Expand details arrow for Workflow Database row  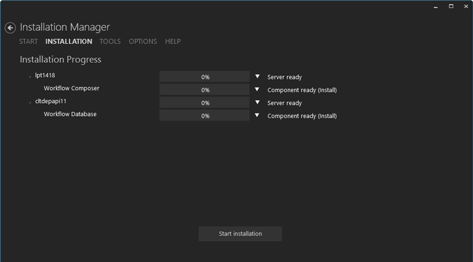coord(257,115)
